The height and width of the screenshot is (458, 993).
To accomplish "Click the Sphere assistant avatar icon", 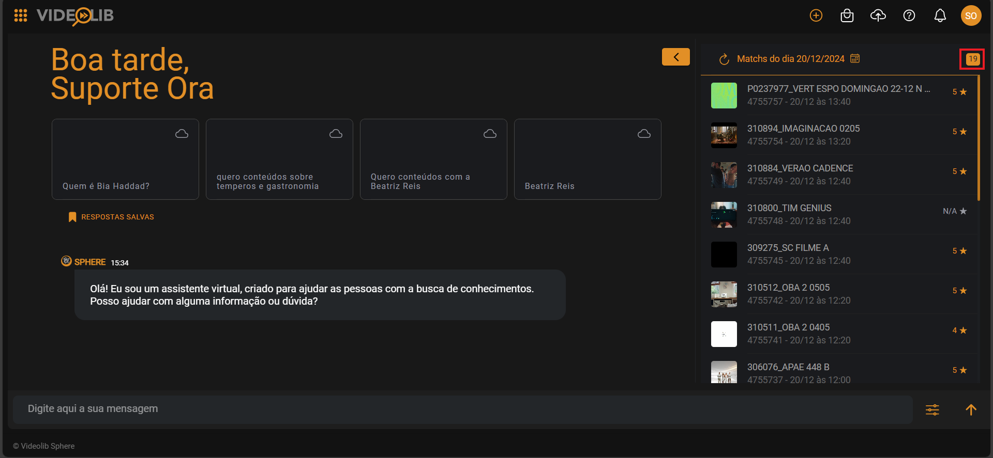I will [66, 261].
